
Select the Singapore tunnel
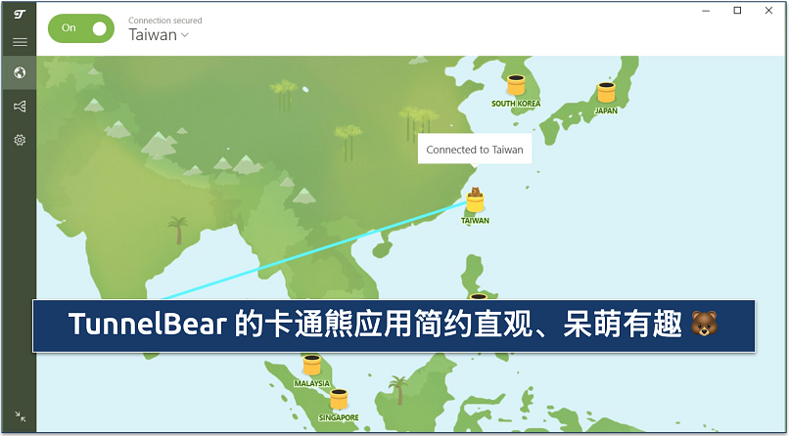coord(339,399)
